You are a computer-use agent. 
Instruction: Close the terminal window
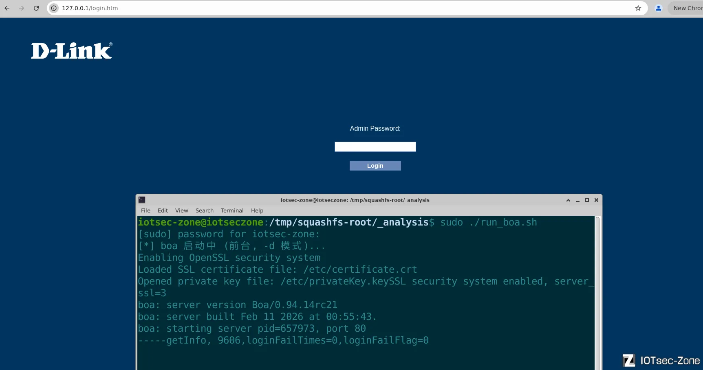pos(596,200)
